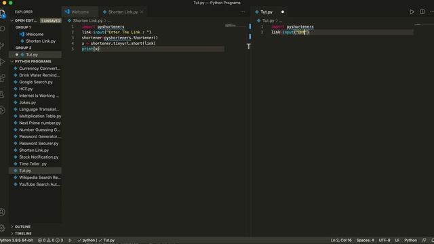Open the feedback icon in status bar

pos(424,241)
